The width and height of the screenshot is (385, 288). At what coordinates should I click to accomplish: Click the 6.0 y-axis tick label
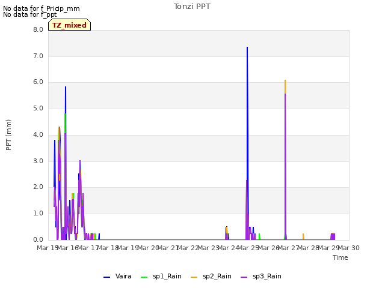pyautogui.click(x=38, y=82)
